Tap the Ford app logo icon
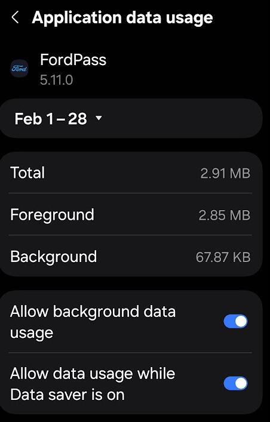270x422 pixels. tap(19, 69)
